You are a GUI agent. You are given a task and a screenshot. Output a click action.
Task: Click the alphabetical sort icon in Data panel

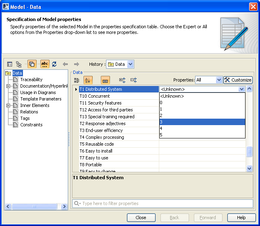pyautogui.click(x=88, y=80)
